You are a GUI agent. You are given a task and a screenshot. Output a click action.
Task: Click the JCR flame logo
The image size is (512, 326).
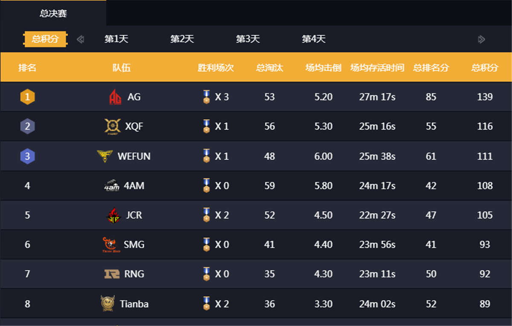(x=113, y=215)
